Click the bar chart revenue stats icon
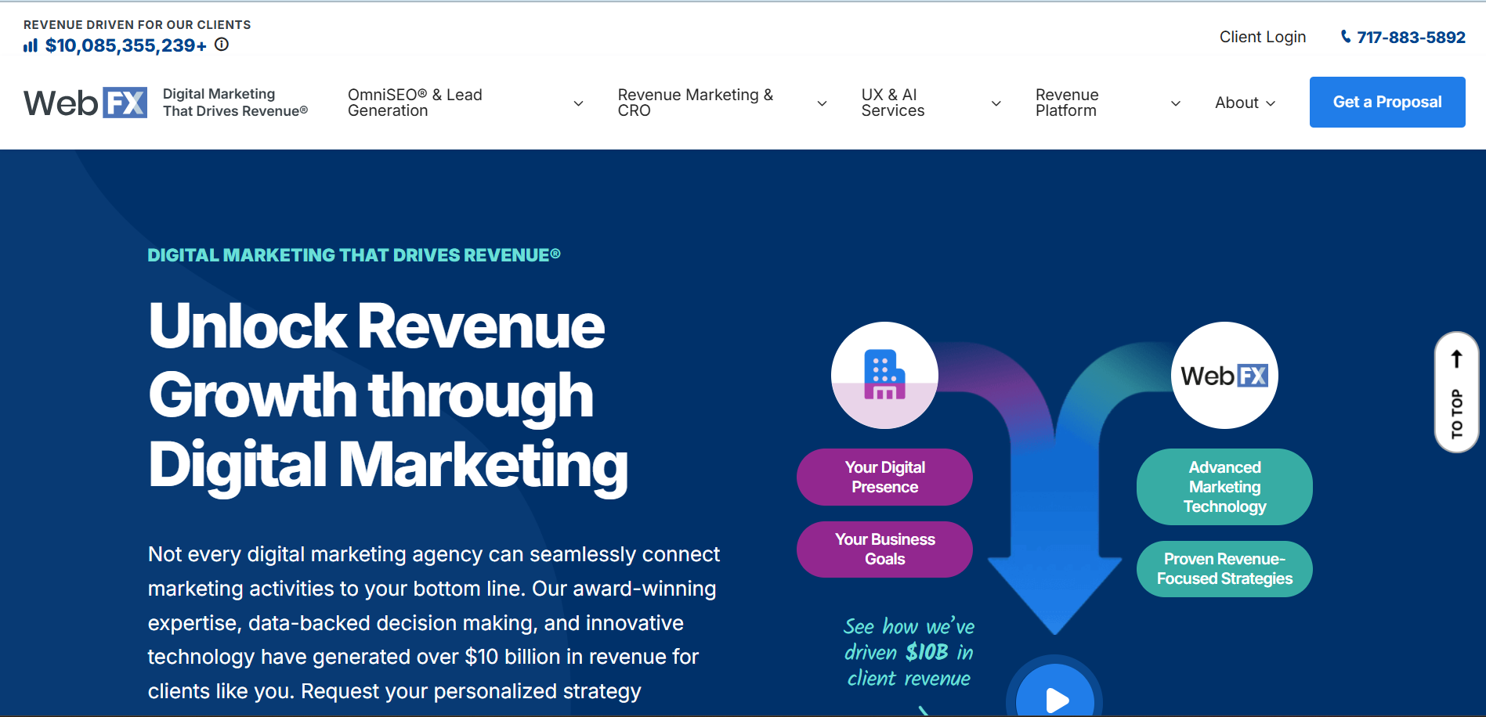 (30, 45)
